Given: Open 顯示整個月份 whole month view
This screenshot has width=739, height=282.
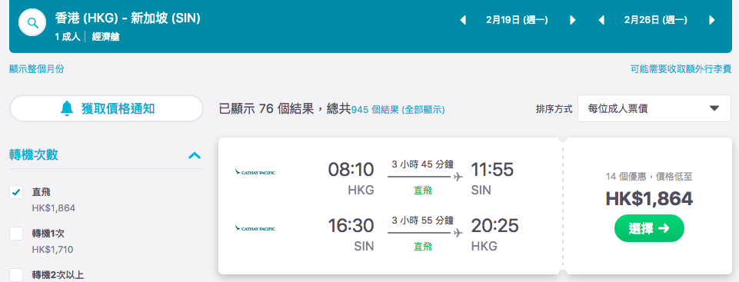Looking at the screenshot, I should [x=37, y=69].
